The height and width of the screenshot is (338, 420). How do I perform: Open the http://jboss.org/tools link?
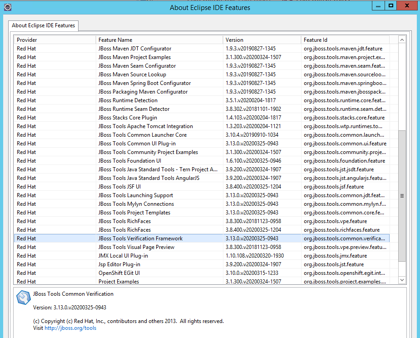click(70, 328)
